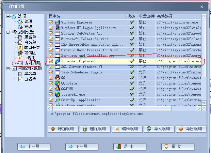
Task: Click the QQ游戏 program icon
Action: coord(57,89)
